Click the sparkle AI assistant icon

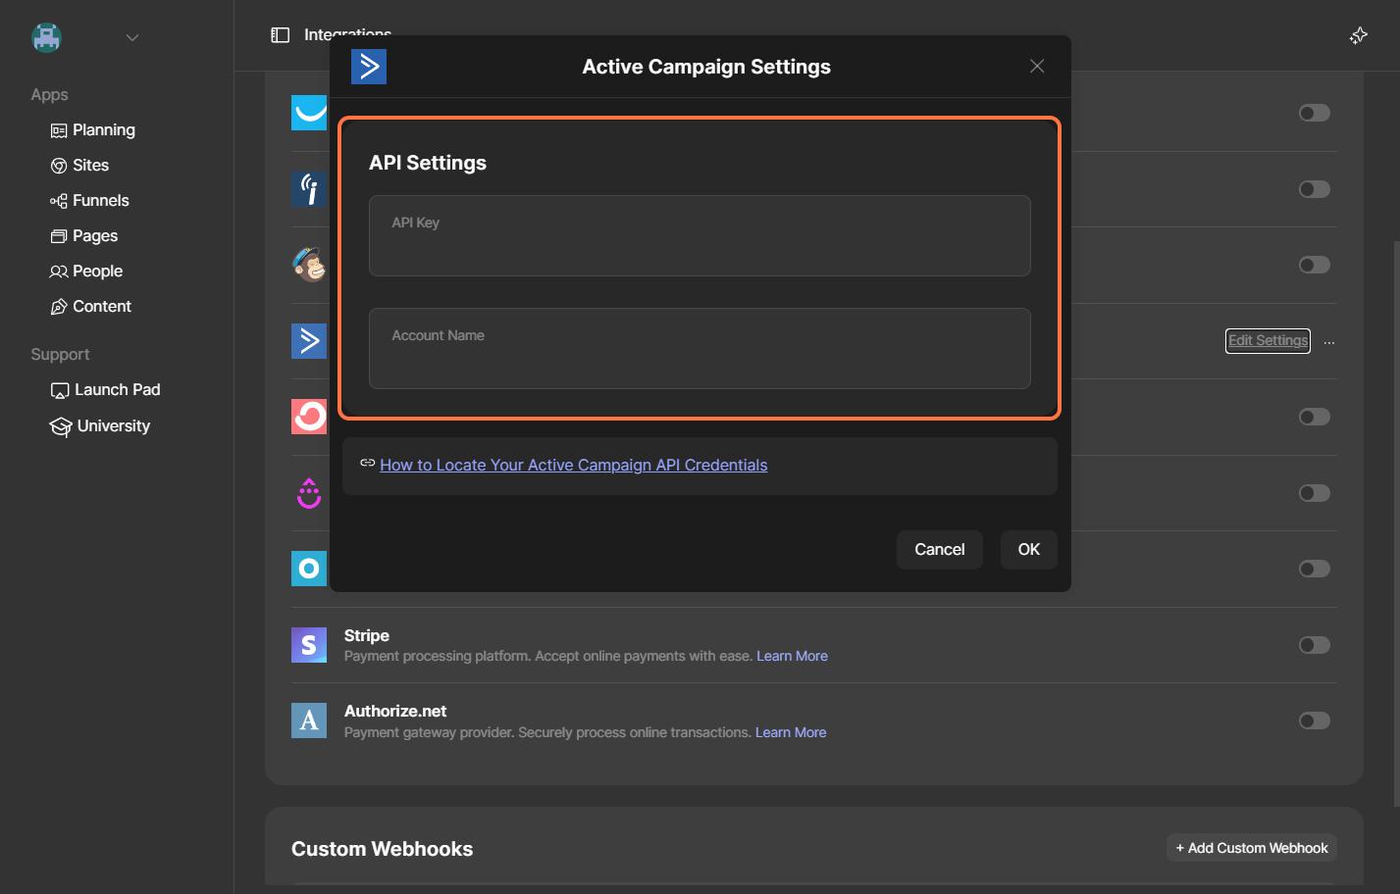pos(1359,35)
